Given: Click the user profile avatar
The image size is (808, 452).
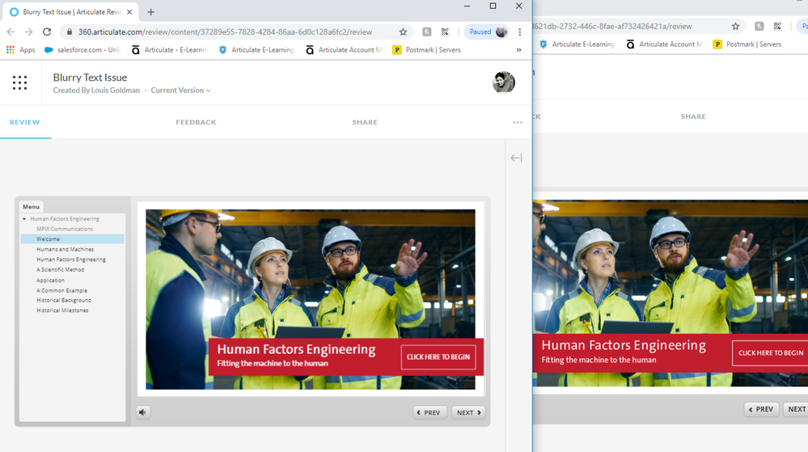Looking at the screenshot, I should coord(503,82).
